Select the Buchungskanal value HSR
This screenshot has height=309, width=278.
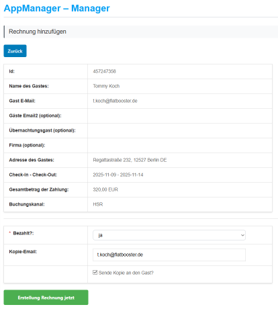[x=98, y=204]
